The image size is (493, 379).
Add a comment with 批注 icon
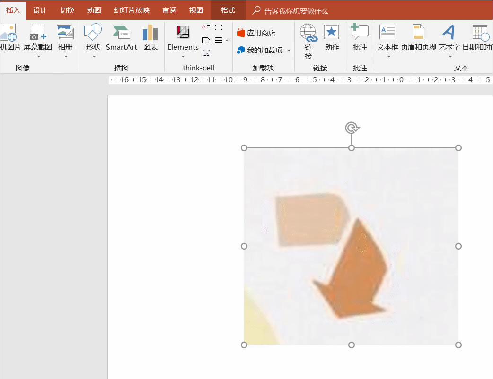point(360,31)
